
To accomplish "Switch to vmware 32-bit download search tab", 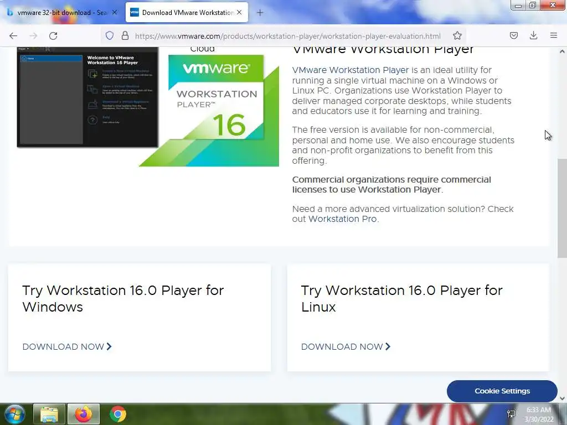I will click(x=62, y=12).
